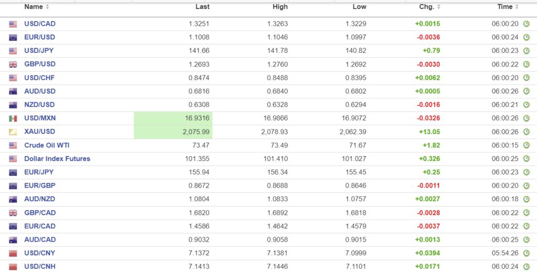Open the Crude Oil WTI link

pyautogui.click(x=48, y=145)
